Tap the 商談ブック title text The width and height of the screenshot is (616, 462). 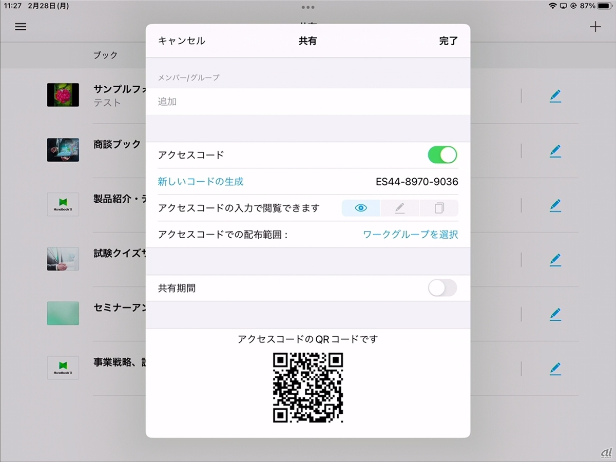click(117, 144)
